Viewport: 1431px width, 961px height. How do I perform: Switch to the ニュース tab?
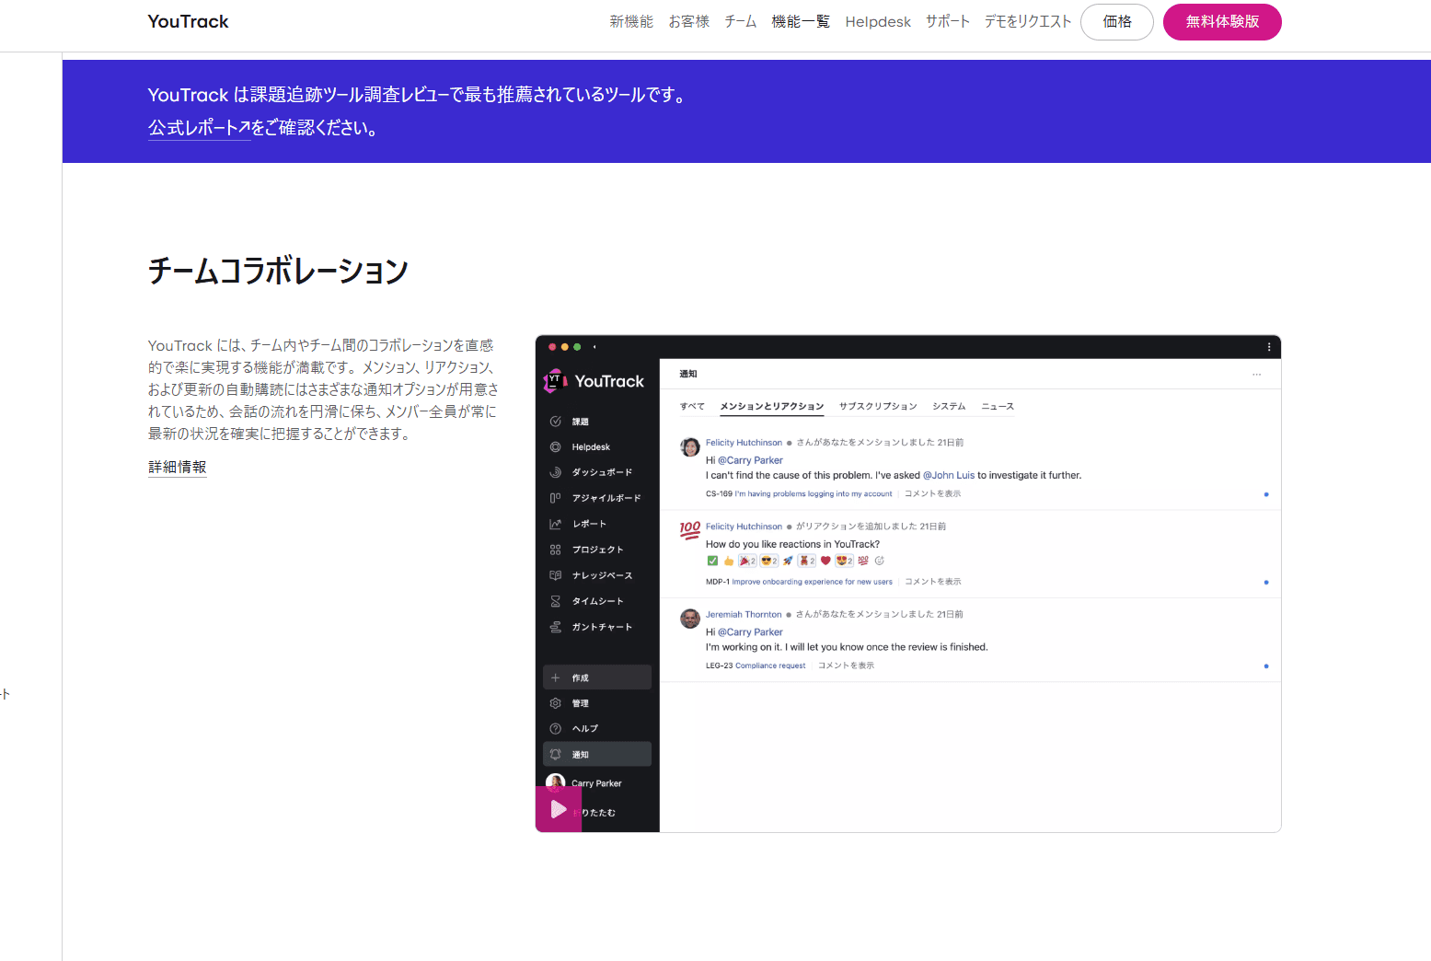click(x=998, y=406)
